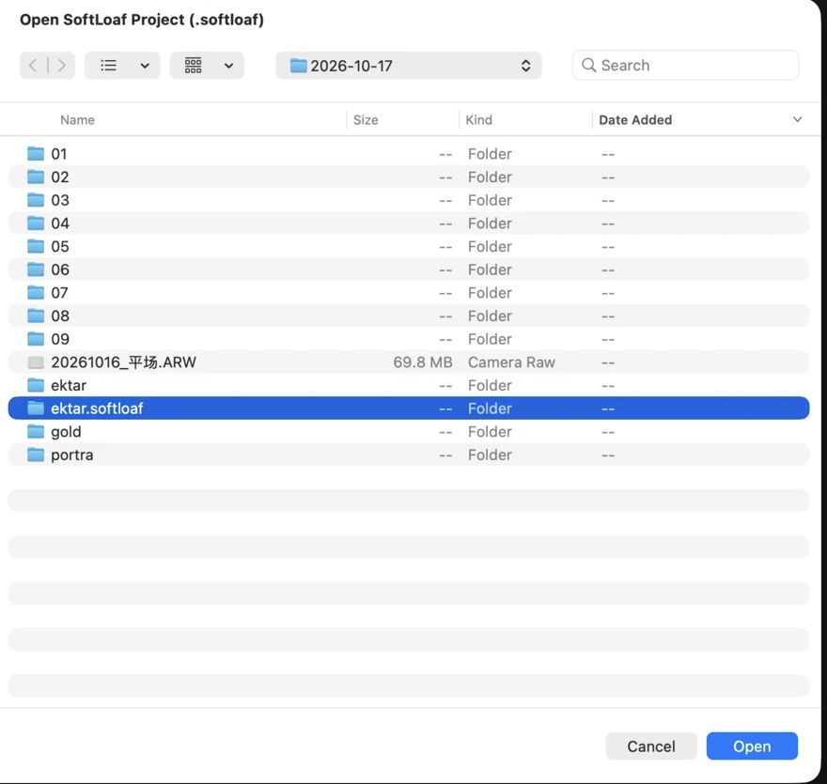Select the 09 folder icon
This screenshot has width=827, height=784.
[x=36, y=339]
